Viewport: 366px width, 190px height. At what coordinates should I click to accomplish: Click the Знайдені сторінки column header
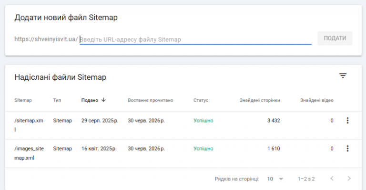click(260, 100)
